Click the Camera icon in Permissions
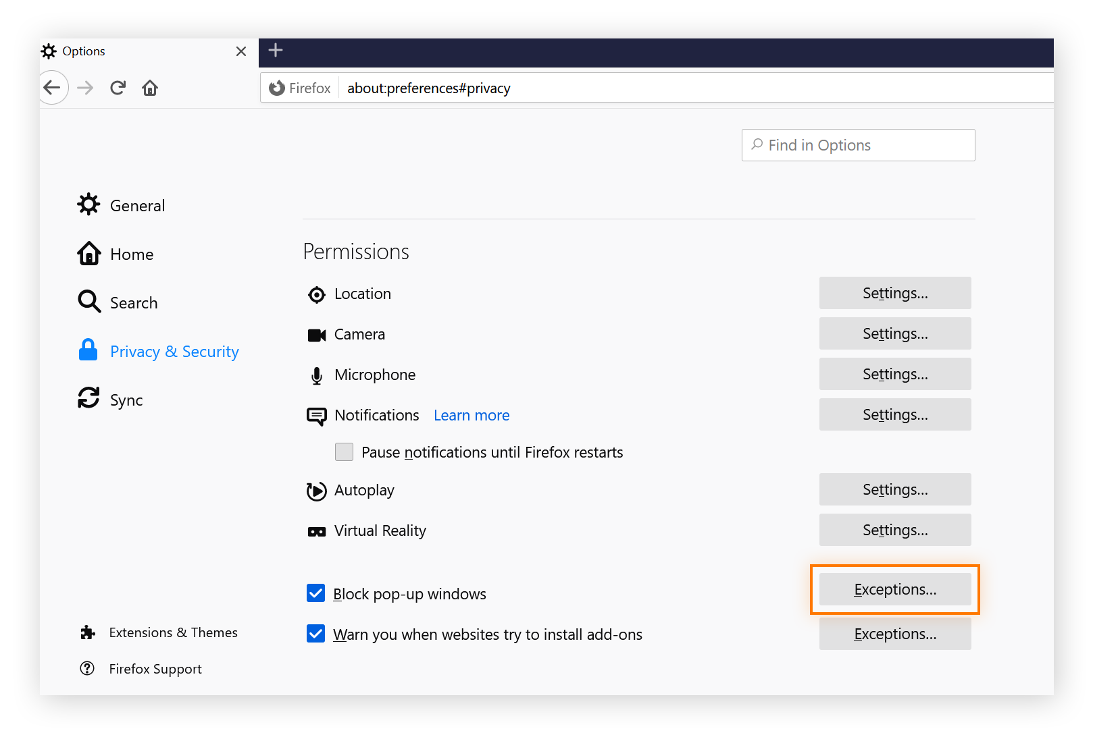 [317, 335]
